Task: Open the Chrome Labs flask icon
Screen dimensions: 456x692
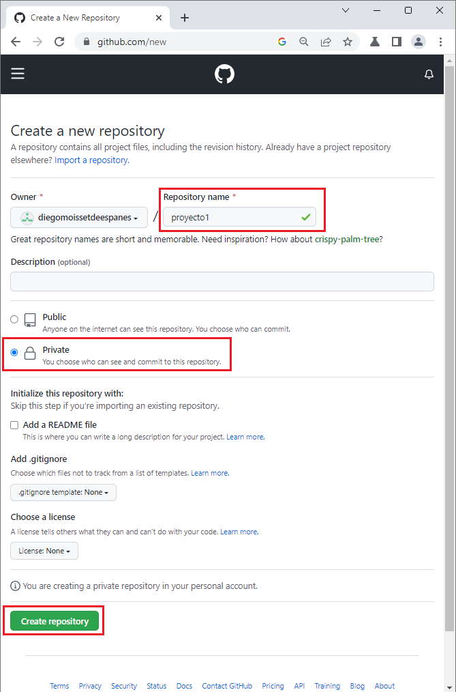Action: point(374,42)
